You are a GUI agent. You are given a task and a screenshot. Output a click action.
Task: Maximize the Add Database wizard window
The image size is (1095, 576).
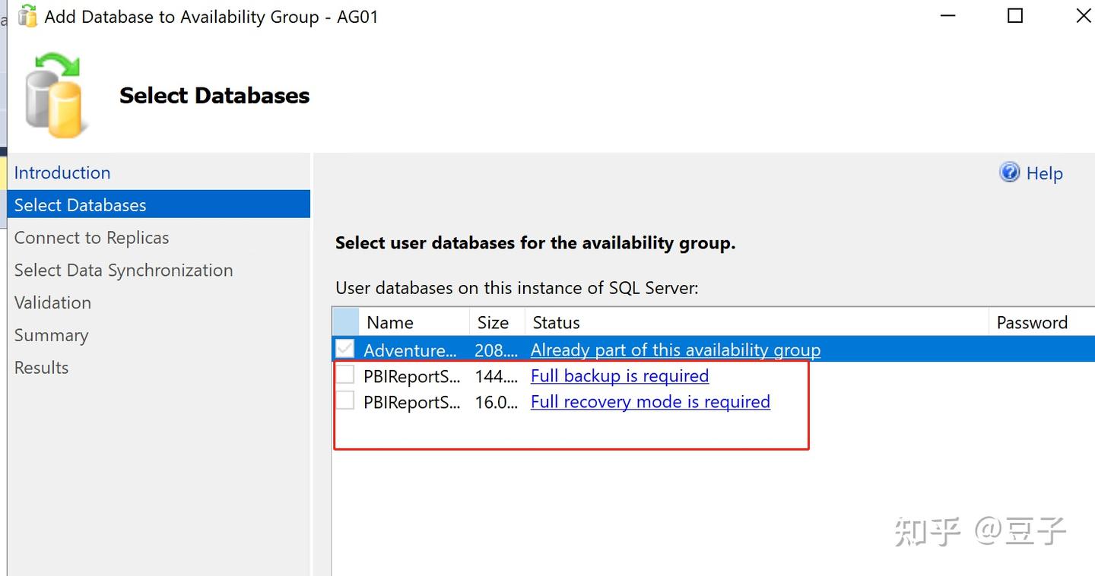click(x=1015, y=15)
